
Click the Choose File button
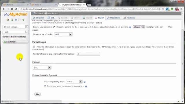pyautogui.click(x=139, y=27)
